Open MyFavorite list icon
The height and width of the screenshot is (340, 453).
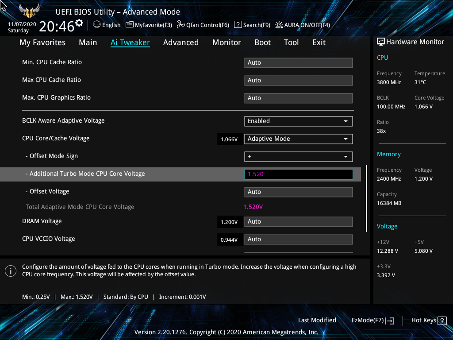130,25
